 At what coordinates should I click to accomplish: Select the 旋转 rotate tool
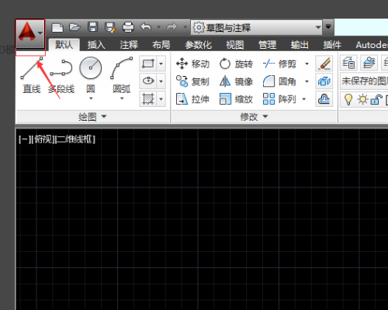[x=236, y=64]
